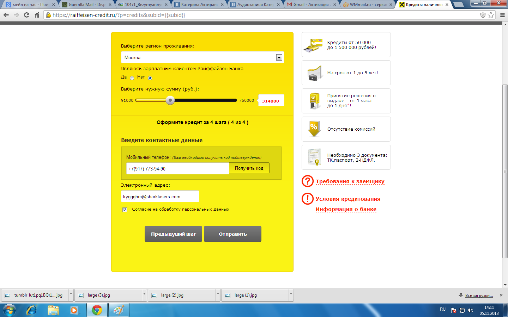Open the Chrome menu hamburger icon

tap(502, 15)
